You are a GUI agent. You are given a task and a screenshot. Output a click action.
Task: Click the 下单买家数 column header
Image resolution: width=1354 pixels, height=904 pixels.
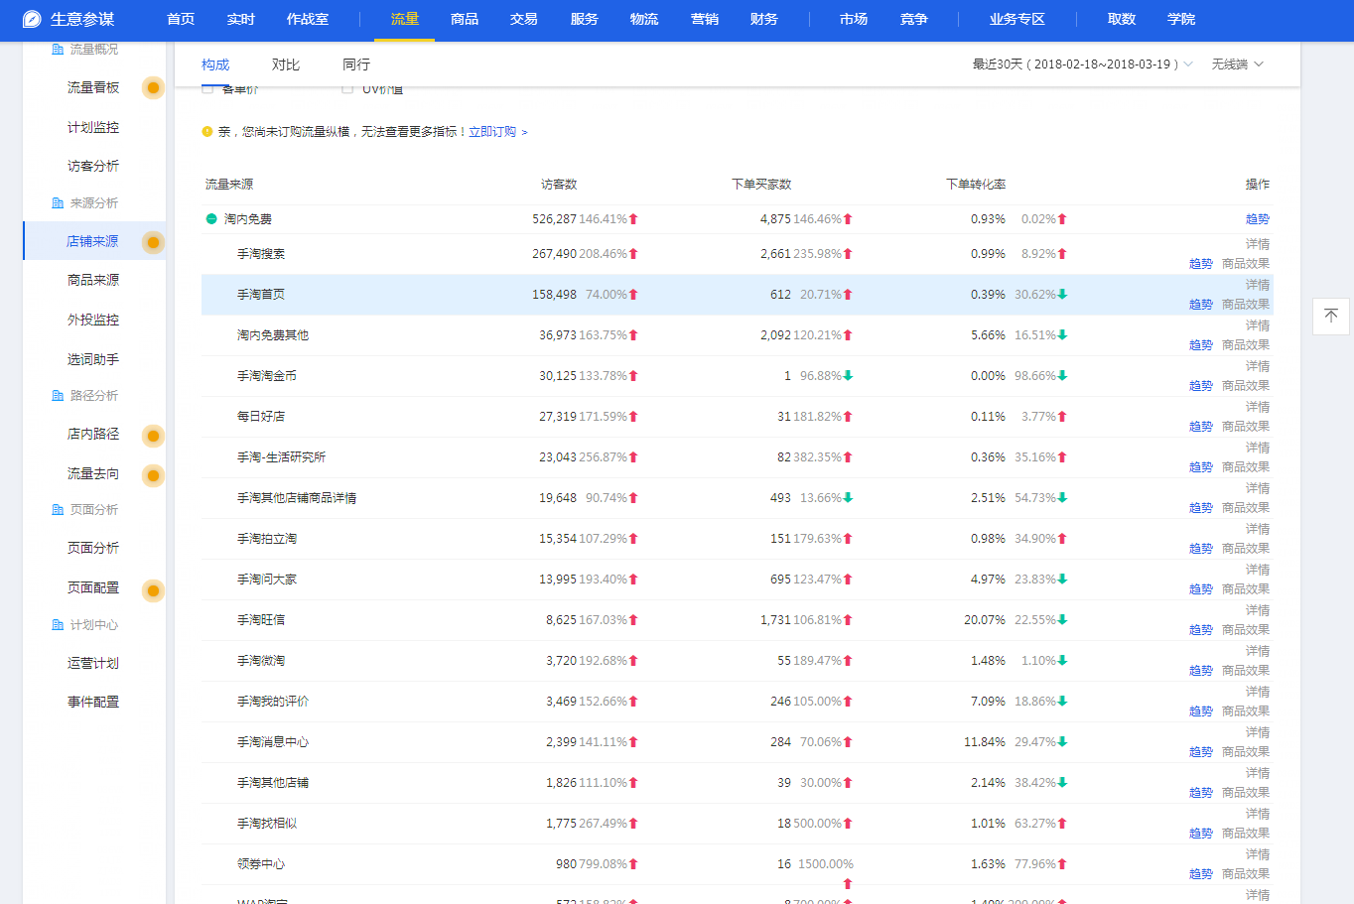click(761, 184)
